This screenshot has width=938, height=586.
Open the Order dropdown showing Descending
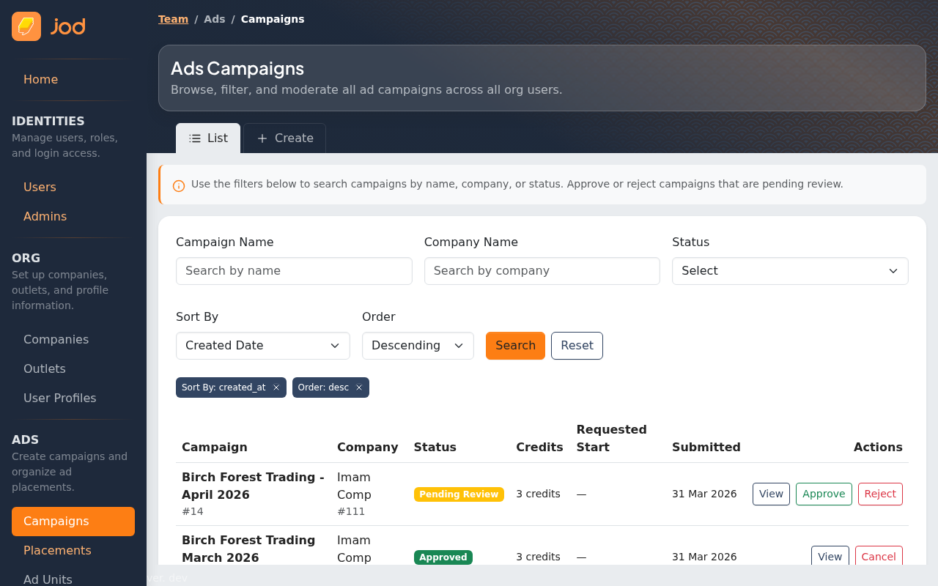point(418,345)
